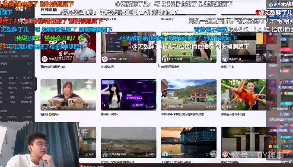This screenshot has height=167, width=293.
Task: Open the 穿越火线 category link
Action: (x=12, y=88)
